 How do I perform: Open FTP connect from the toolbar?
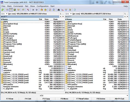(50, 10)
